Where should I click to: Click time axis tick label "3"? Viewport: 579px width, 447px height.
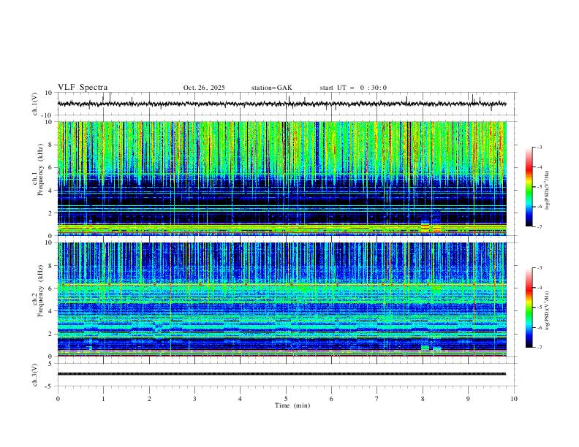[194, 399]
